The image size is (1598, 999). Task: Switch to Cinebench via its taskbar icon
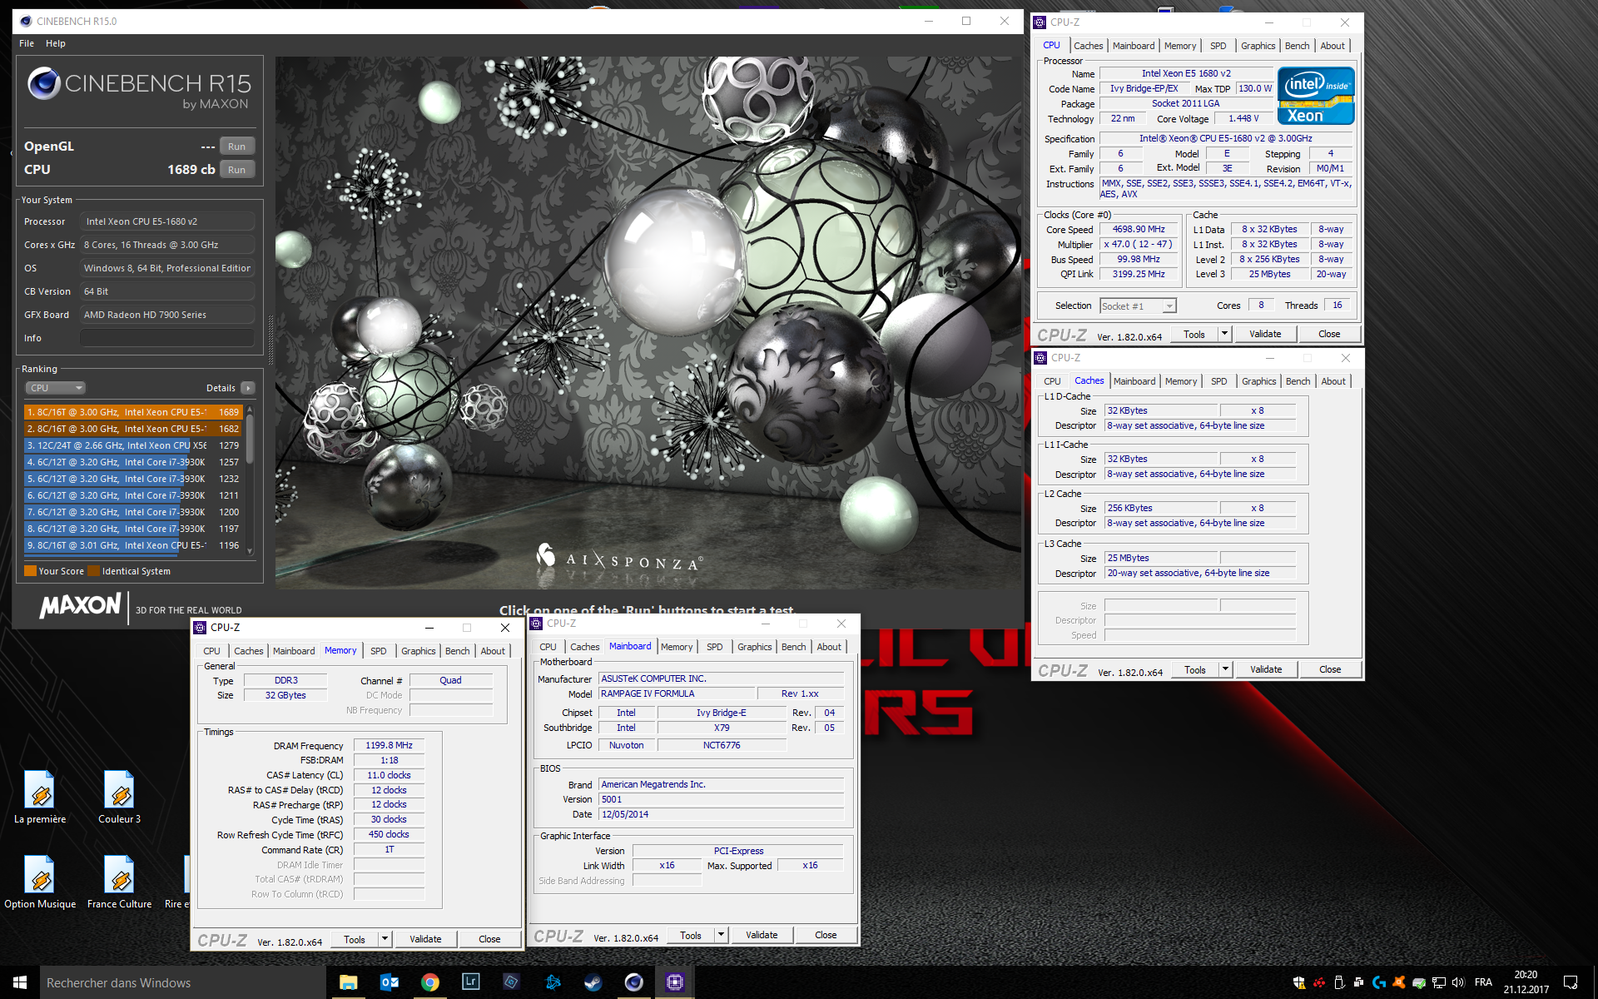(633, 982)
